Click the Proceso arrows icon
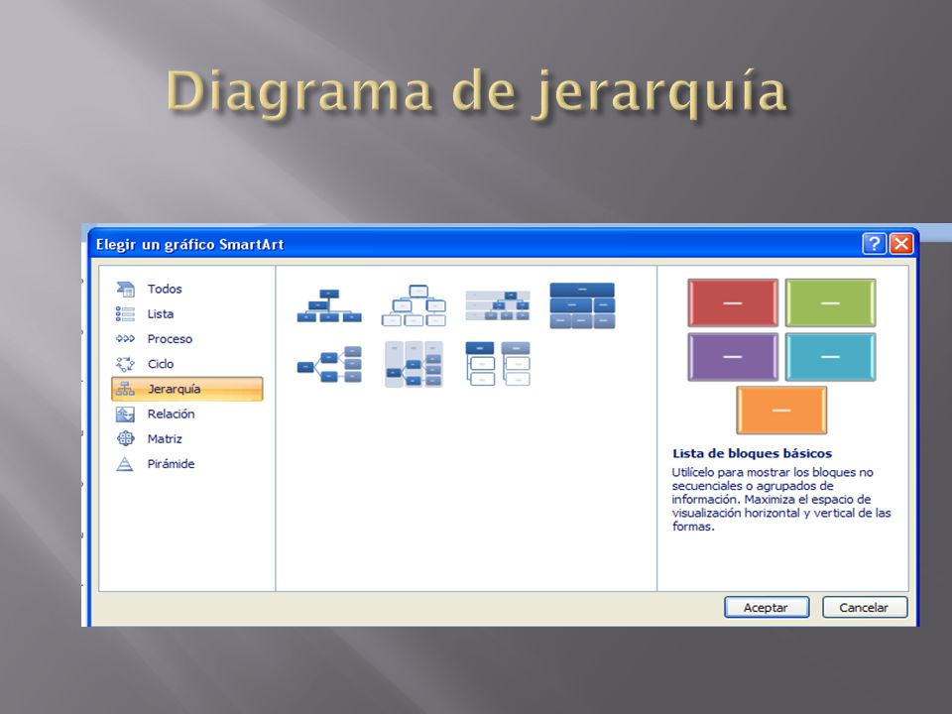The width and height of the screenshot is (952, 714). coord(125,339)
